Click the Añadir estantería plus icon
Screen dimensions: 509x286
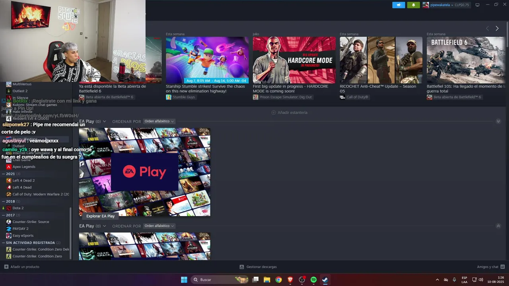pyautogui.click(x=273, y=112)
